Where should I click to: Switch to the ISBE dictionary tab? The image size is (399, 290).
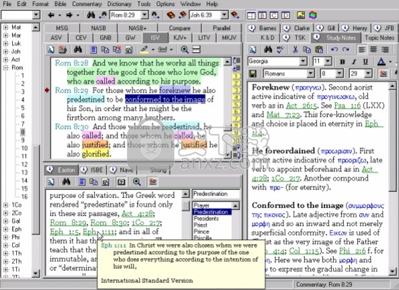[x=93, y=170]
